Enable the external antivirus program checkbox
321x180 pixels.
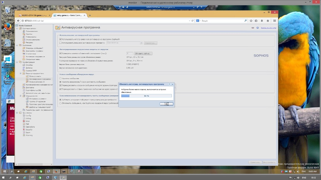60,43
